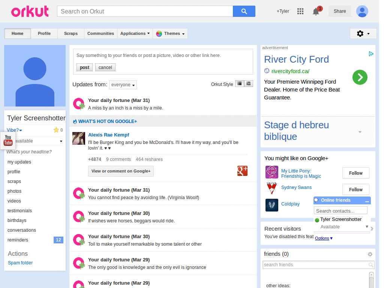
Task: Click the Orkut logo
Action: pos(30,11)
